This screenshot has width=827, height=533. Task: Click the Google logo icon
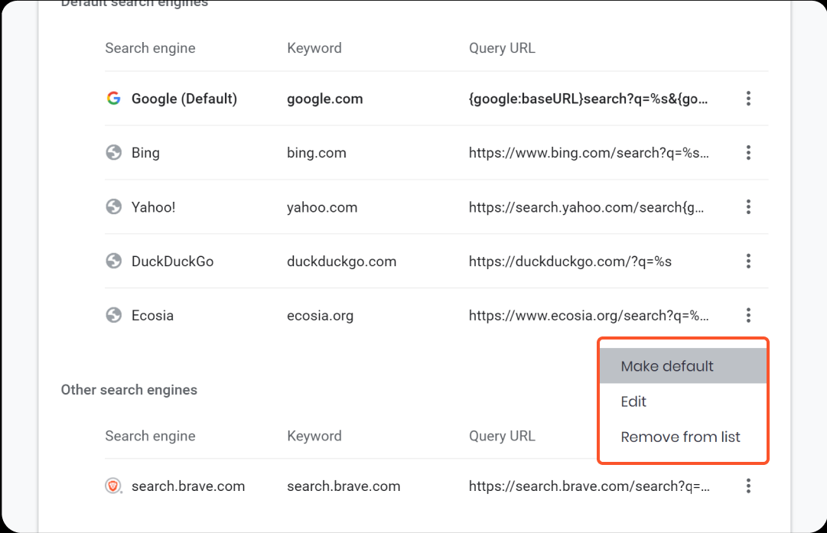pyautogui.click(x=113, y=99)
